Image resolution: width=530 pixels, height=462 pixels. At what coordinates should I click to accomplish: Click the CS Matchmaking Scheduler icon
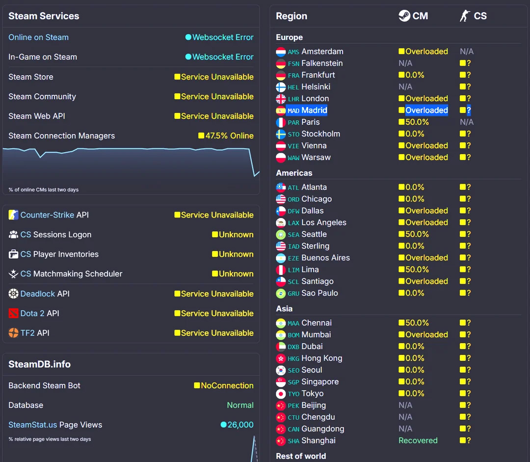click(13, 274)
